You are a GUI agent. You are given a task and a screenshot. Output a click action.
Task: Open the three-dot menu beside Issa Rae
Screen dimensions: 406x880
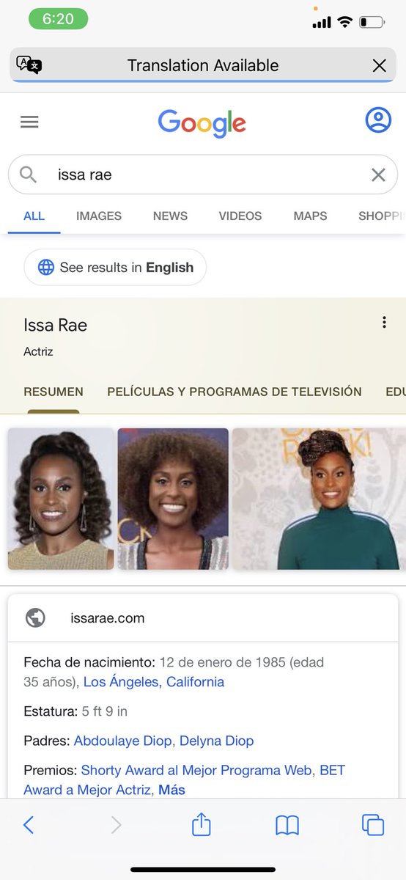383,323
